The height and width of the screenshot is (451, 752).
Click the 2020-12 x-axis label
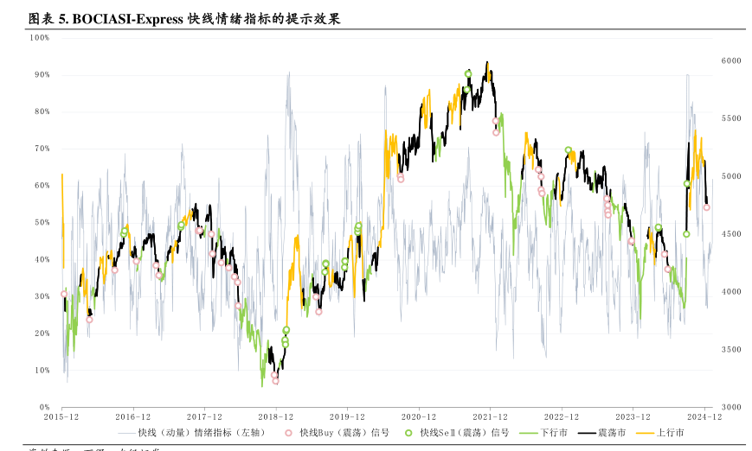pyautogui.click(x=418, y=416)
